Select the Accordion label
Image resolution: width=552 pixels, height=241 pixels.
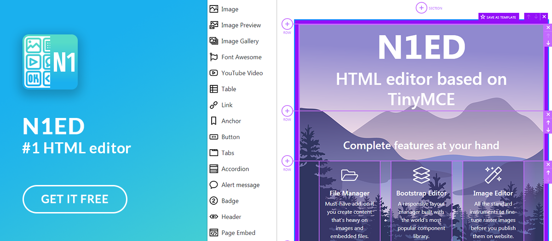tap(235, 169)
